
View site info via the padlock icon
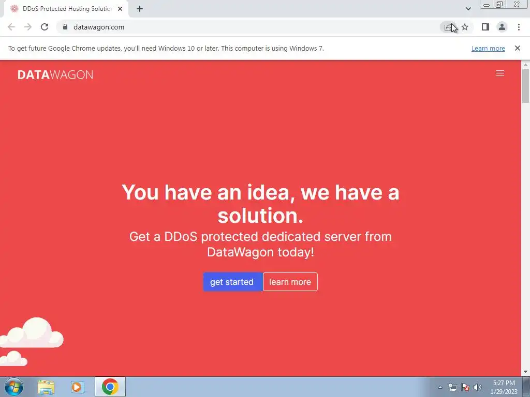65,27
